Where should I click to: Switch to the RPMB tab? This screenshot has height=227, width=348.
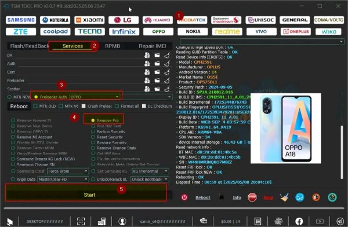click(x=113, y=46)
